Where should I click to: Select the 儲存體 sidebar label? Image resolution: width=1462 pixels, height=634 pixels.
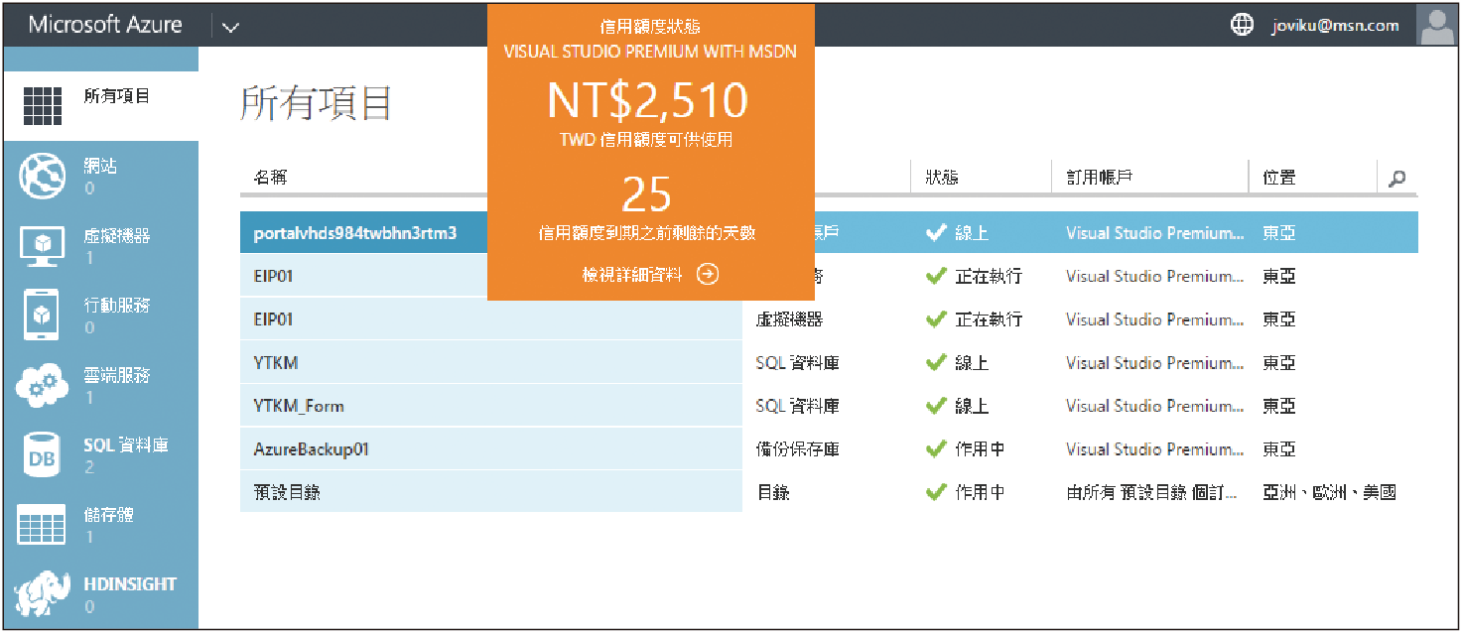(109, 515)
